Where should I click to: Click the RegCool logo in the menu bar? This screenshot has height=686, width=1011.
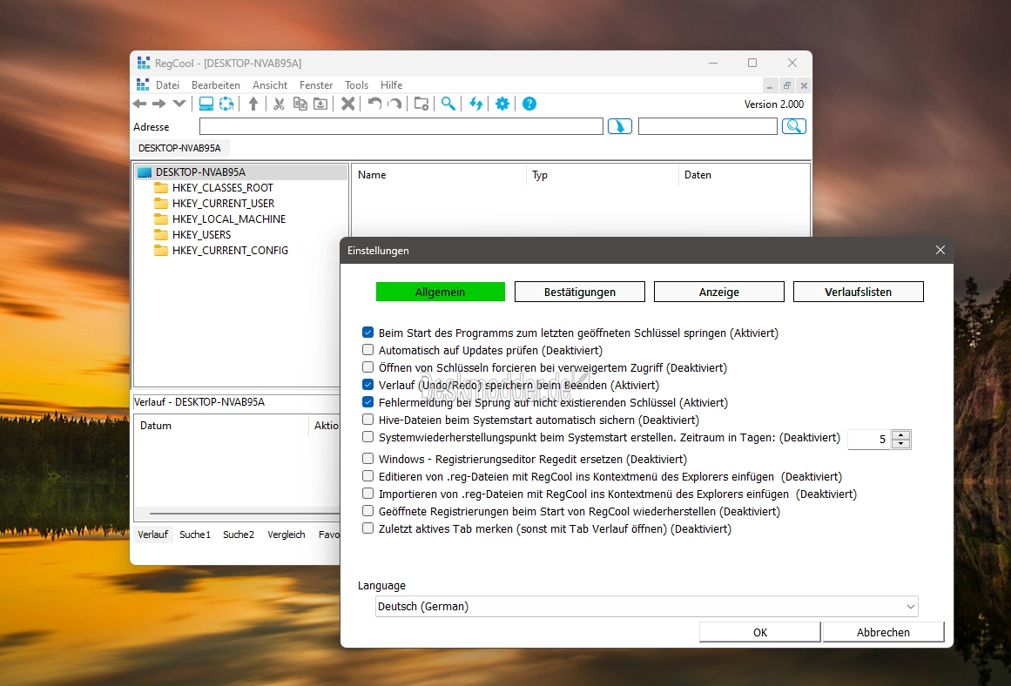point(143,84)
